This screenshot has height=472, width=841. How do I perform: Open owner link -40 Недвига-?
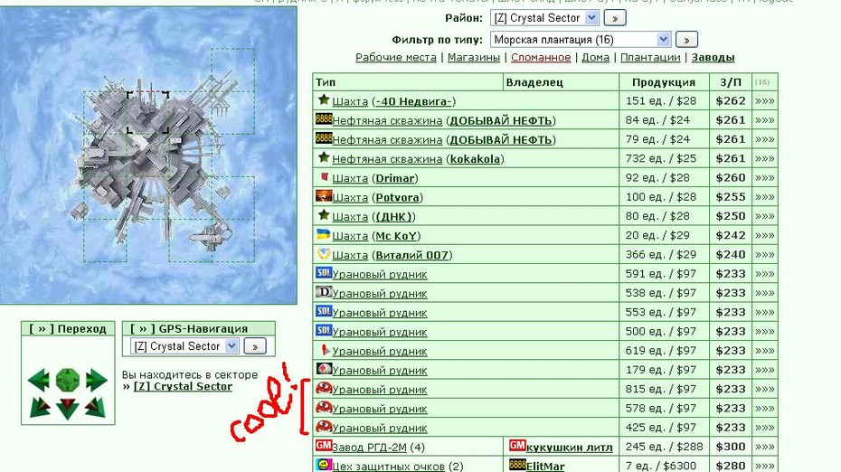tap(413, 101)
